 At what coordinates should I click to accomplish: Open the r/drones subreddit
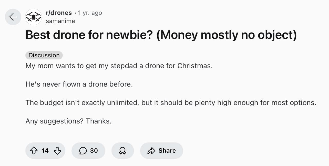pyautogui.click(x=59, y=13)
